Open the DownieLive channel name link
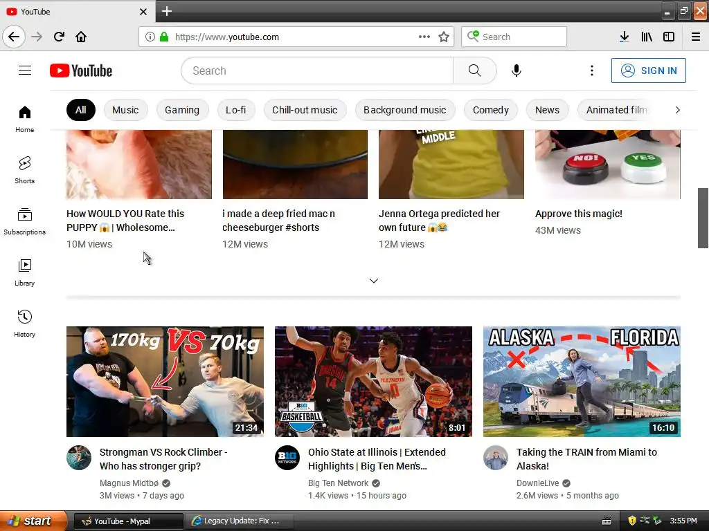 point(537,483)
